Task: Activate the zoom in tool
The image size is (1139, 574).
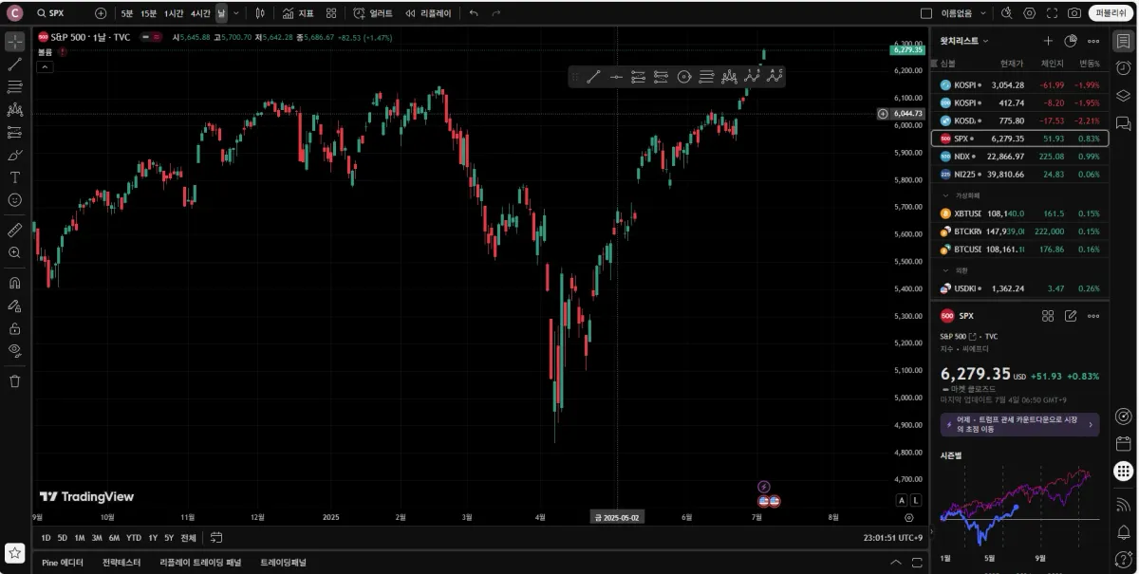Action: [x=14, y=252]
